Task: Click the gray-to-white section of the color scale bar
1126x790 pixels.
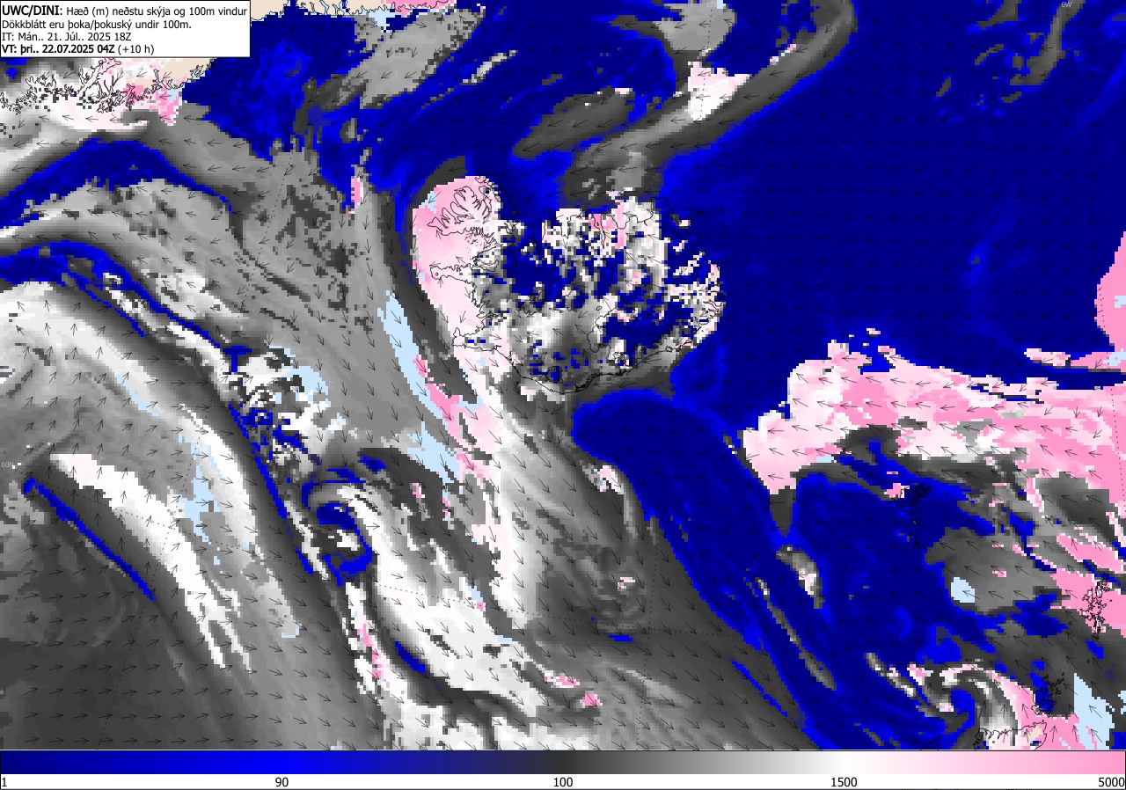Action: click(704, 763)
